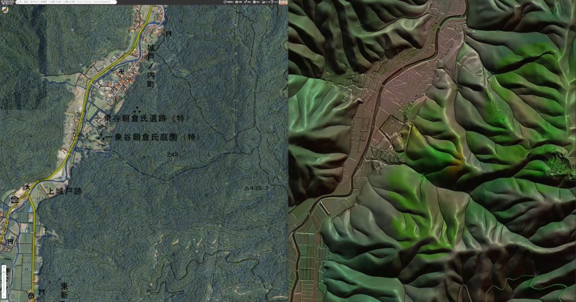Screen dimensions: 576x302
Task: Click the print toolbar button
Action: pyautogui.click(x=238, y=2)
